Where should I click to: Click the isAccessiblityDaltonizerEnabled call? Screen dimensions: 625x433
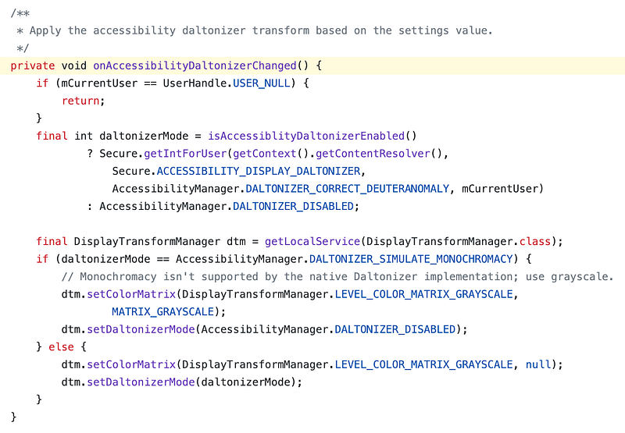click(306, 136)
